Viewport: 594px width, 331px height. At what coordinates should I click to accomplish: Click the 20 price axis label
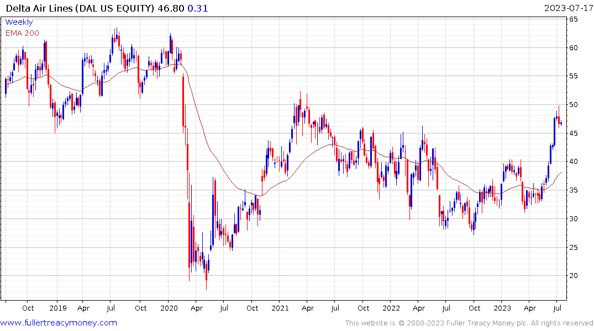(573, 276)
